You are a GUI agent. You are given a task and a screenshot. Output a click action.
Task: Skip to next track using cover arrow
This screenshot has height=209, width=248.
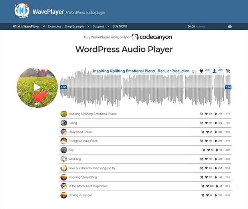(54, 87)
